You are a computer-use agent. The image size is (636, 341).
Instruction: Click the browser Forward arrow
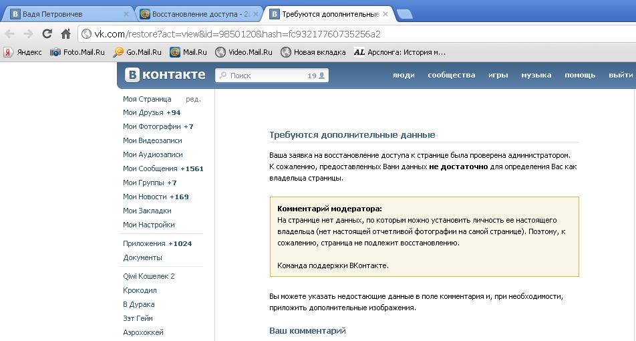click(28, 33)
